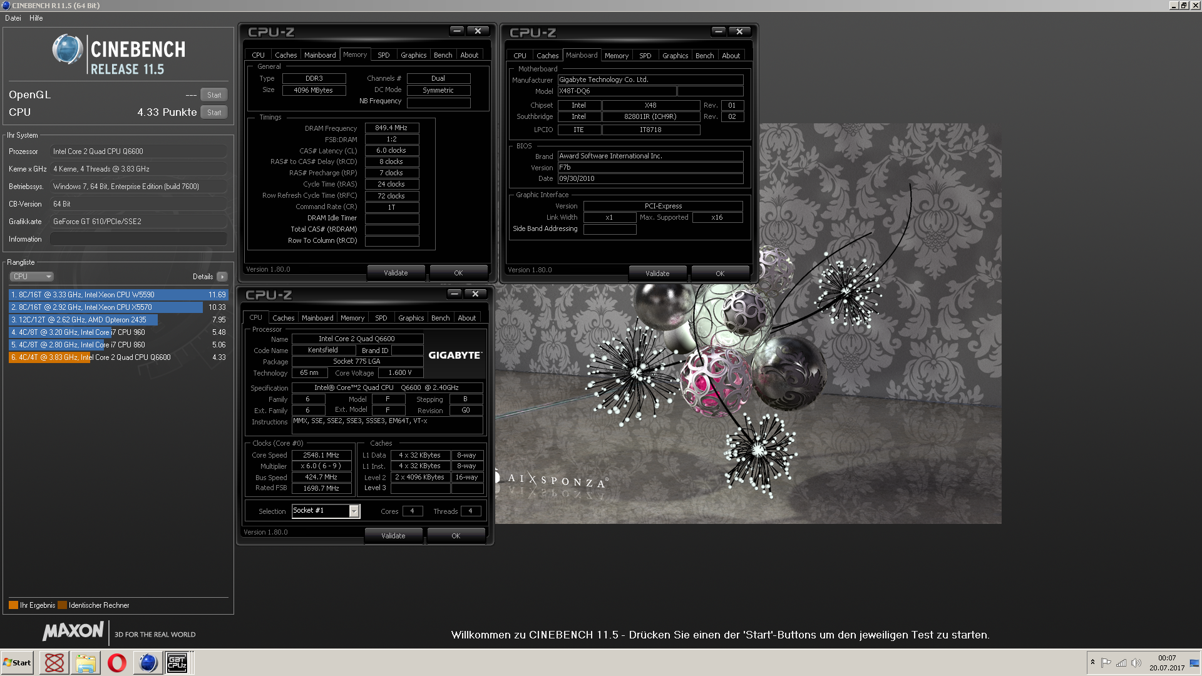Viewport: 1202px width, 676px height.
Task: Open the network status tray icon
Action: pos(1121,662)
